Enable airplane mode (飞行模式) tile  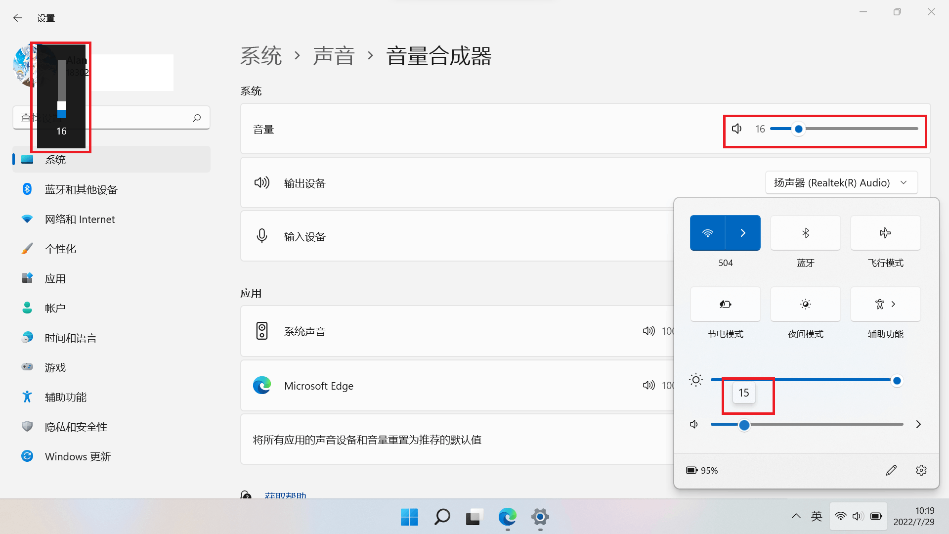coord(885,233)
